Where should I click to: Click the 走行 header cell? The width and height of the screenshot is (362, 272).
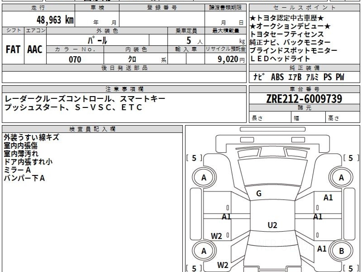(38, 8)
